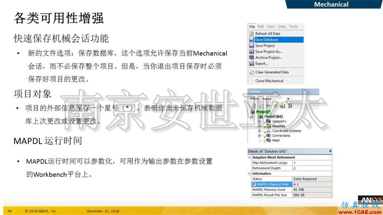Click the second Outline toolbar icon
The image size is (383, 215).
tap(261, 106)
